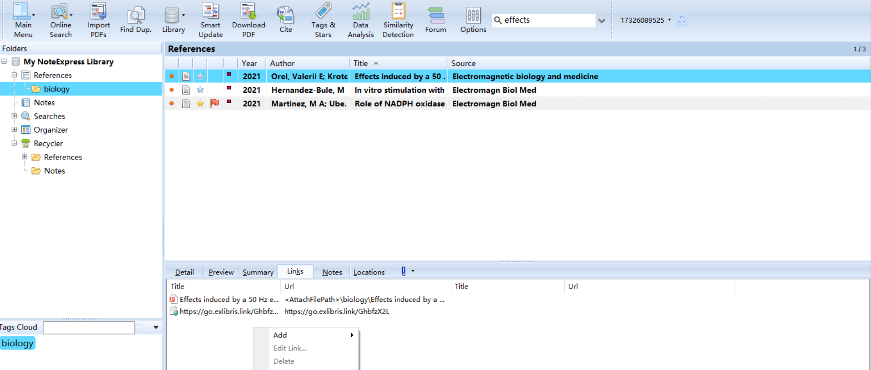Viewport: 871px width, 370px height.
Task: Toggle star on Hernandez-Bule reference
Action: (200, 90)
